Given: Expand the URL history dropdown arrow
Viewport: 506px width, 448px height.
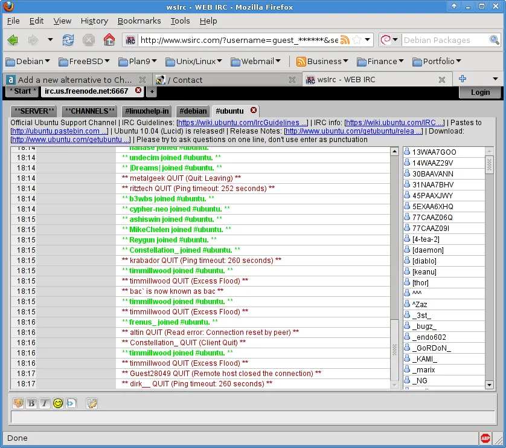Looking at the screenshot, I should [x=367, y=40].
